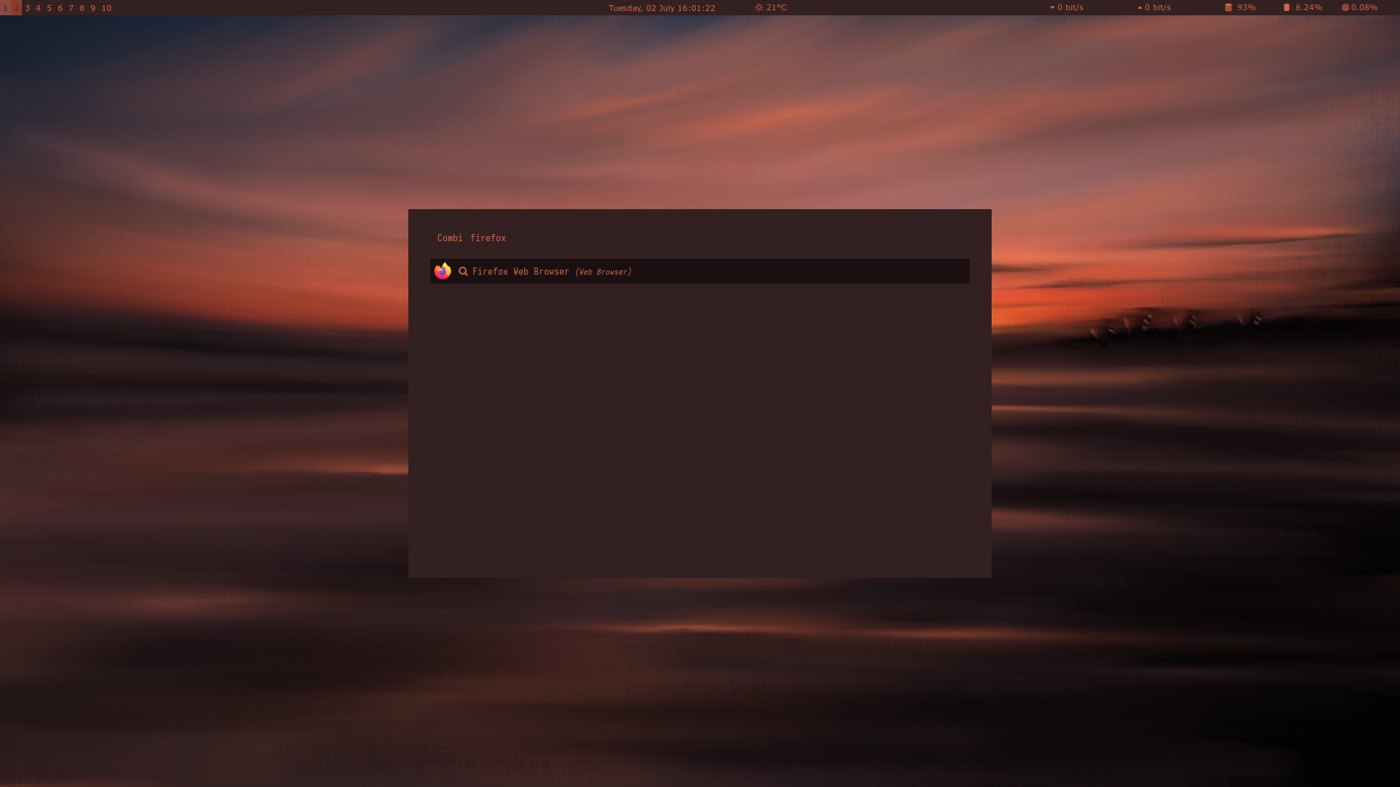The height and width of the screenshot is (787, 1400).
Task: Select workspace 7 from the workspace list
Action: coord(70,8)
